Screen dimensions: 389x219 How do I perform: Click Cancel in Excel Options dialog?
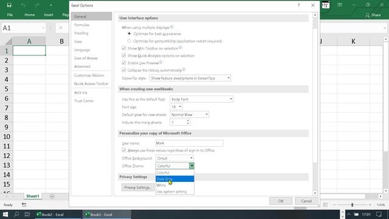(x=306, y=201)
